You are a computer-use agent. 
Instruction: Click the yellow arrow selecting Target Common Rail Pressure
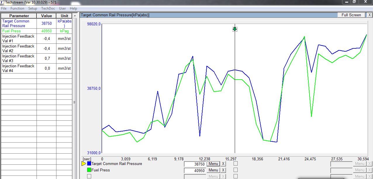tap(84, 164)
